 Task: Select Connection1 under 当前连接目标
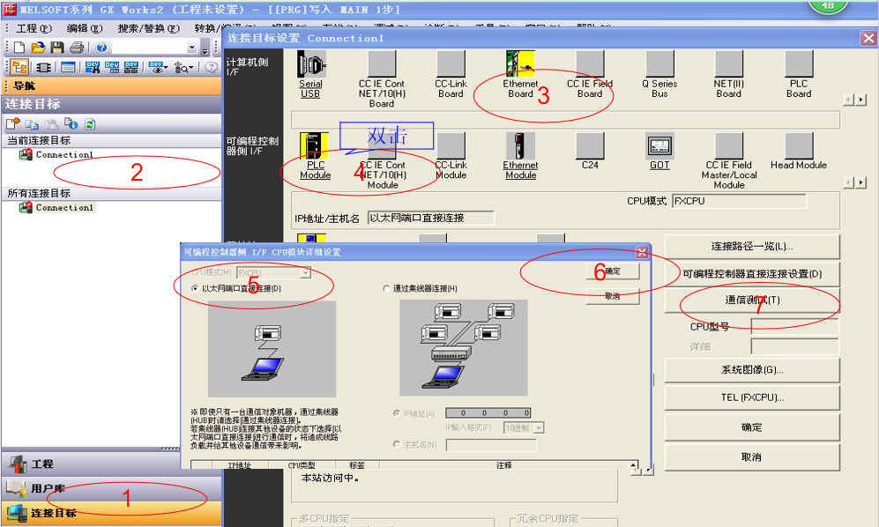click(64, 155)
